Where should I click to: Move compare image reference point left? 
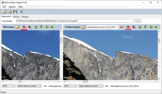coord(151,27)
